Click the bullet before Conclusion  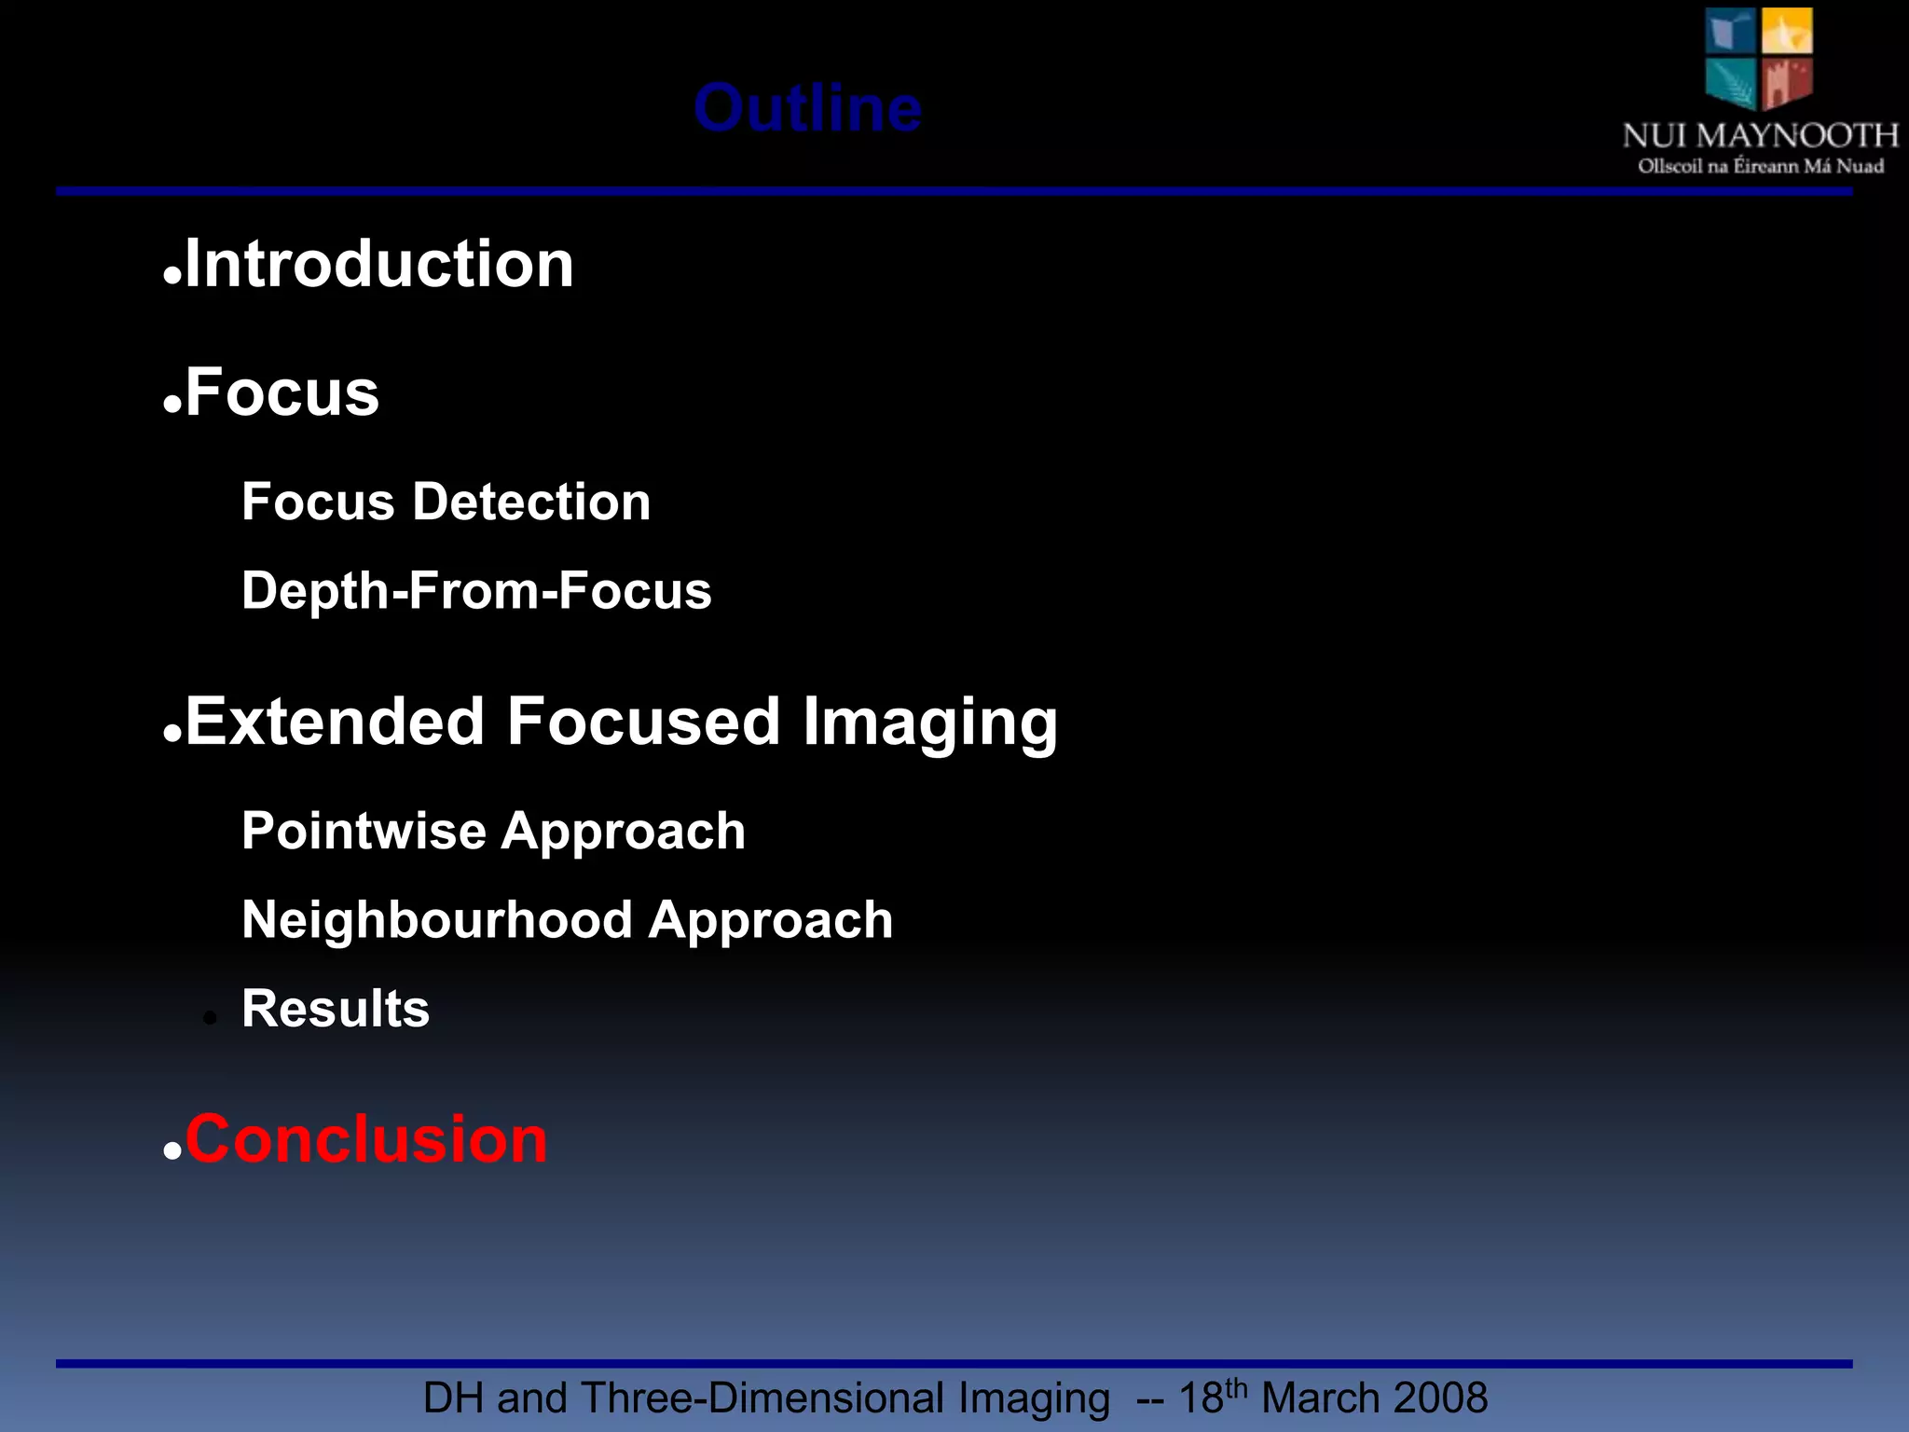(172, 1152)
